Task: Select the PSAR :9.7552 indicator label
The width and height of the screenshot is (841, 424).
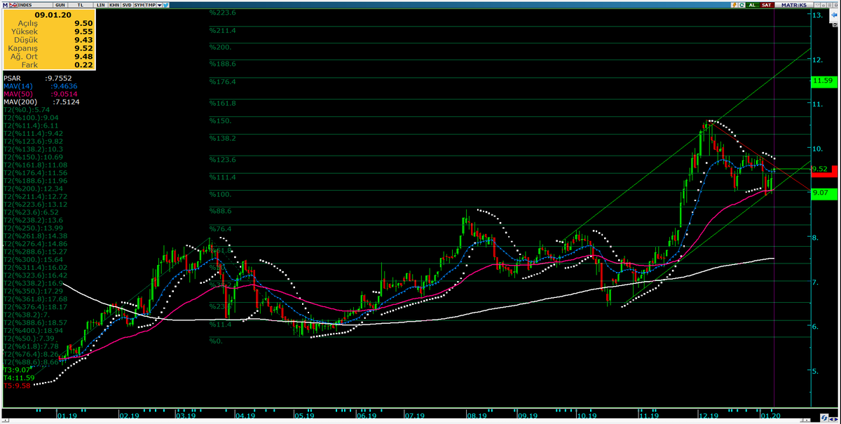Action: coord(37,78)
